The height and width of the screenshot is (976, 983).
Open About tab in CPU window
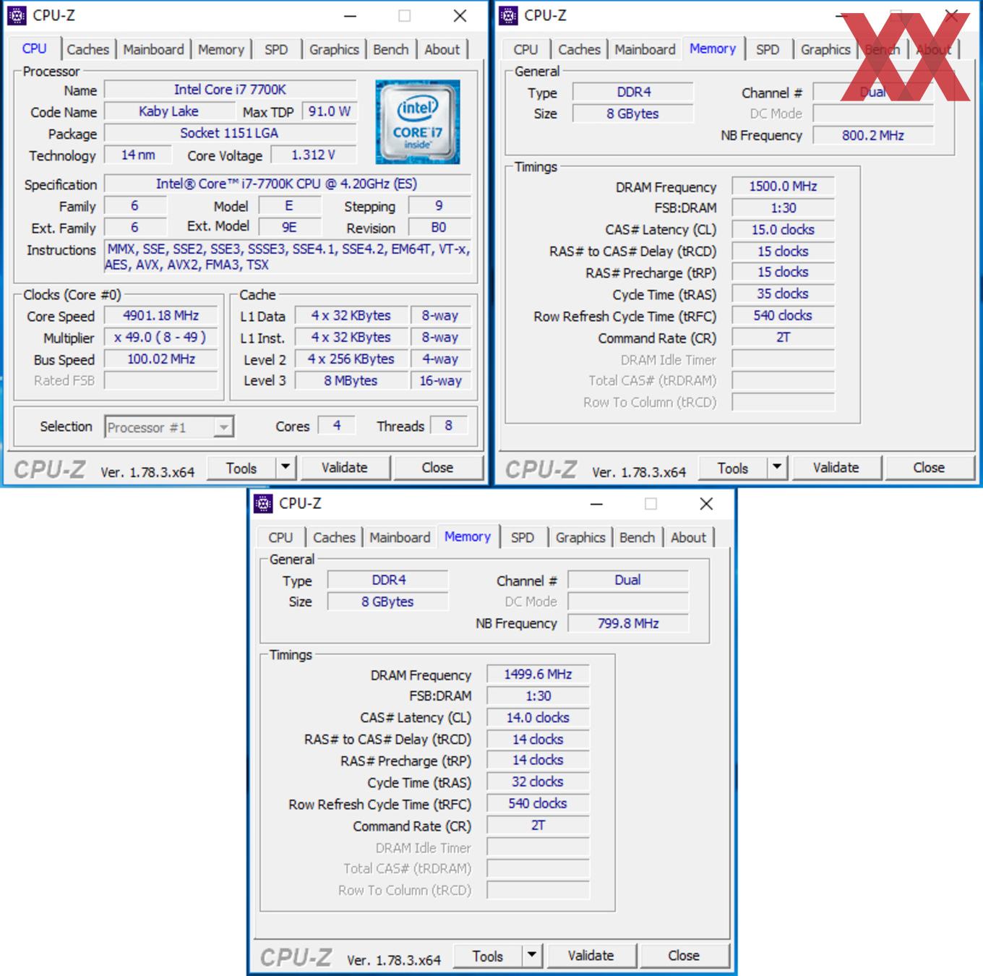point(442,49)
